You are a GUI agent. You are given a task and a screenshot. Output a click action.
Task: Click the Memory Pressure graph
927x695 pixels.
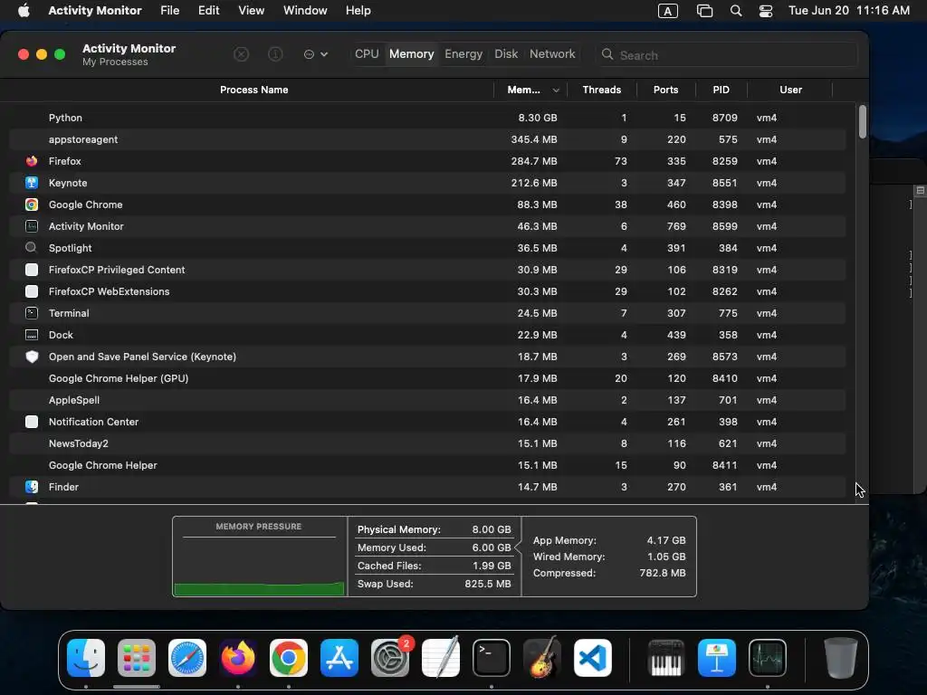pos(259,557)
